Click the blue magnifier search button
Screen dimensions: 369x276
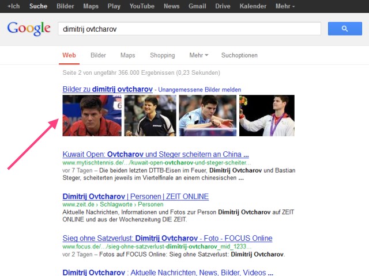[x=345, y=29]
